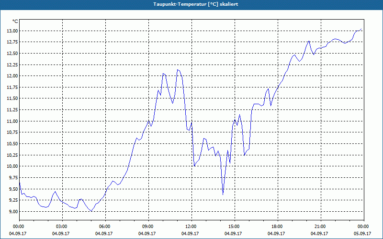Select the 10,25 y-axis label

pyautogui.click(x=13, y=155)
